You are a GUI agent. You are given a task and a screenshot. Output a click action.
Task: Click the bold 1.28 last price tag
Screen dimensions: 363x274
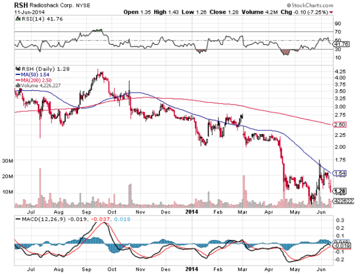pyautogui.click(x=340, y=191)
